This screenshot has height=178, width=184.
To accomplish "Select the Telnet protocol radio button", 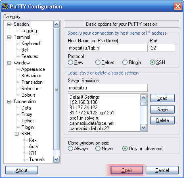I will 98,62.
